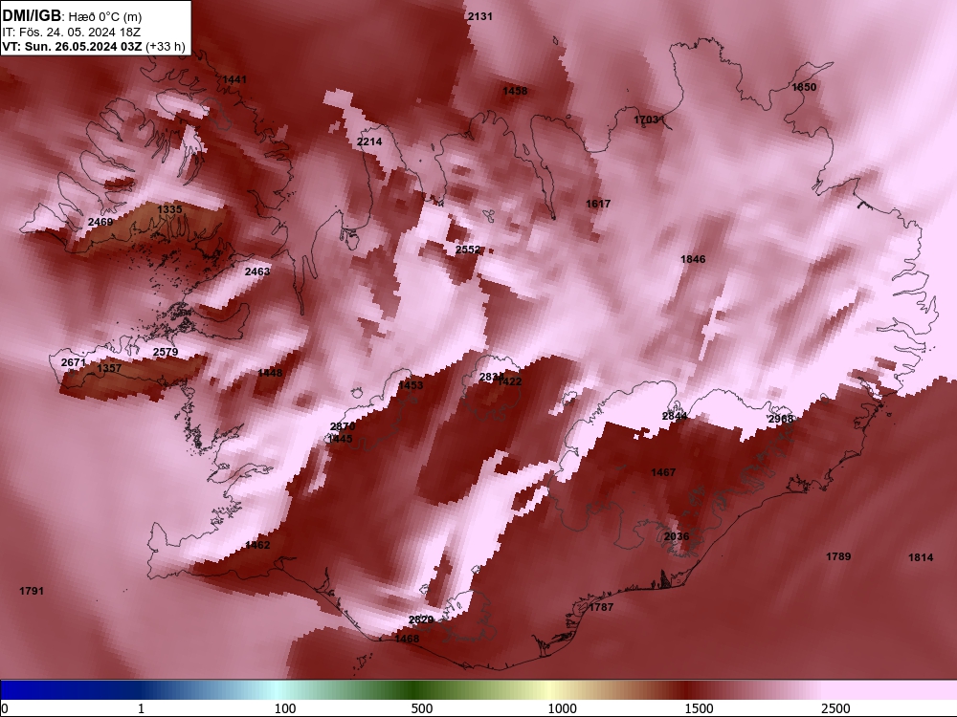Select the map value 1789

coord(838,556)
